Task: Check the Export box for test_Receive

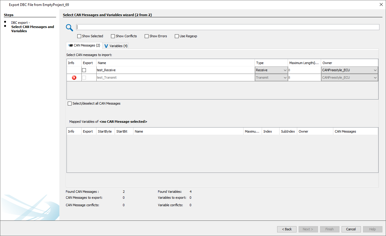Action: coord(84,70)
